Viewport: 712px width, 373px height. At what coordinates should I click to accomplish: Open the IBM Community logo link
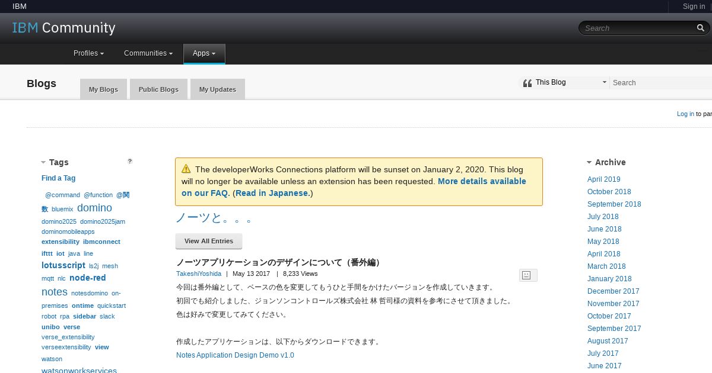[x=64, y=28]
